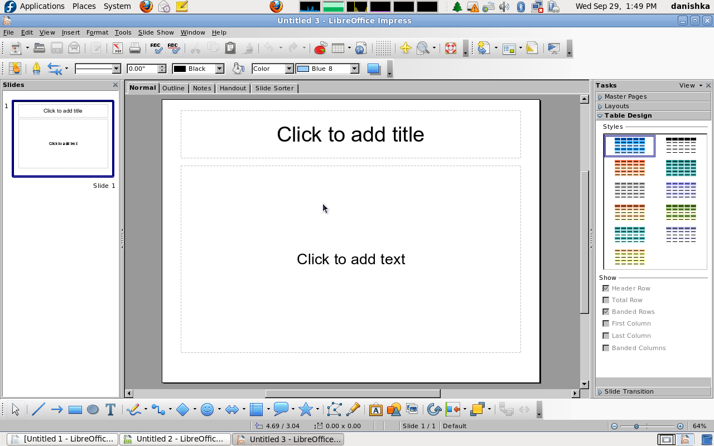The image size is (714, 446).
Task: Pick the orange table style swatch
Action: point(630,167)
